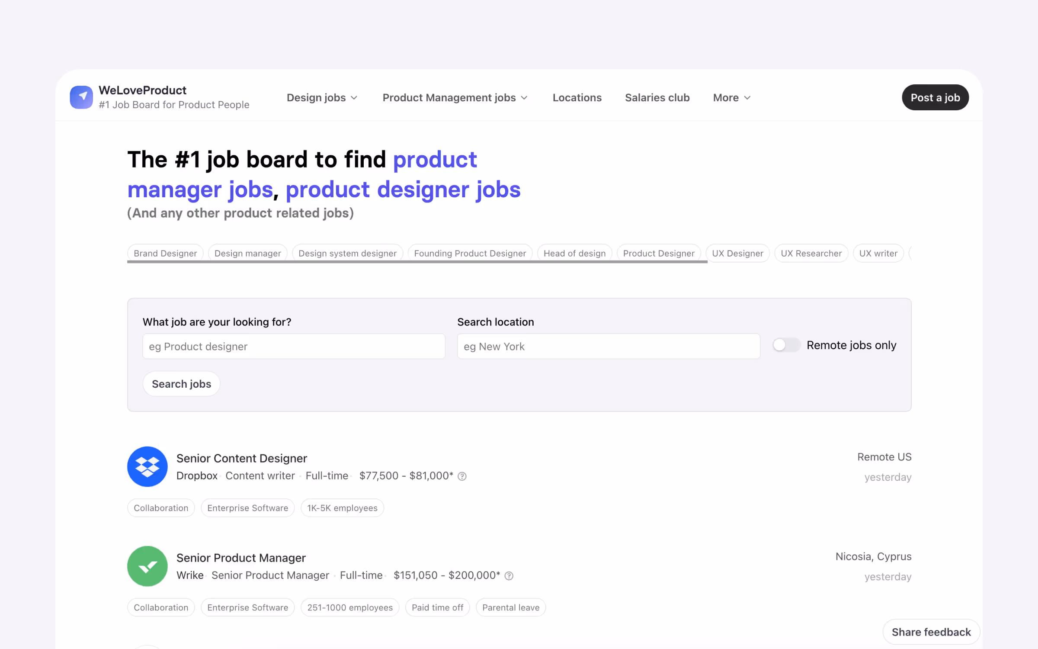The image size is (1038, 649).
Task: Click the Share feedback button
Action: tap(931, 632)
